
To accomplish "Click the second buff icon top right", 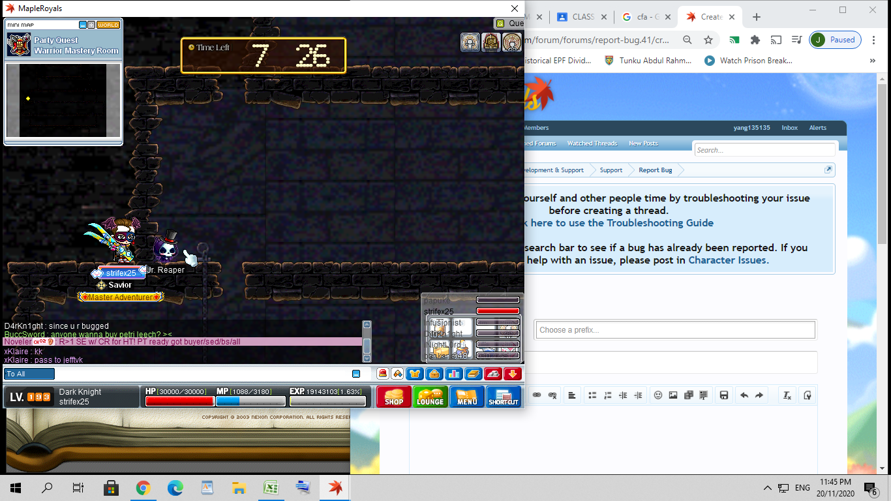I will tap(491, 42).
